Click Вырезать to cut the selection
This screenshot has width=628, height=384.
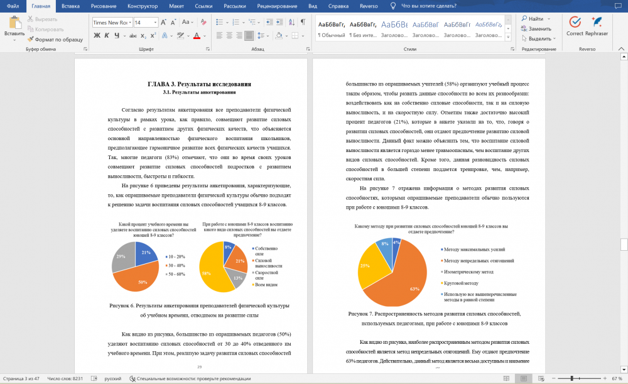[x=43, y=19]
